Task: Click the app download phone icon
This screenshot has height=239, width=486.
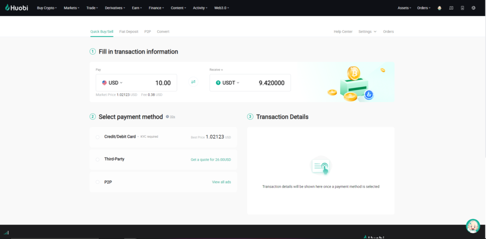Action: 462,8
